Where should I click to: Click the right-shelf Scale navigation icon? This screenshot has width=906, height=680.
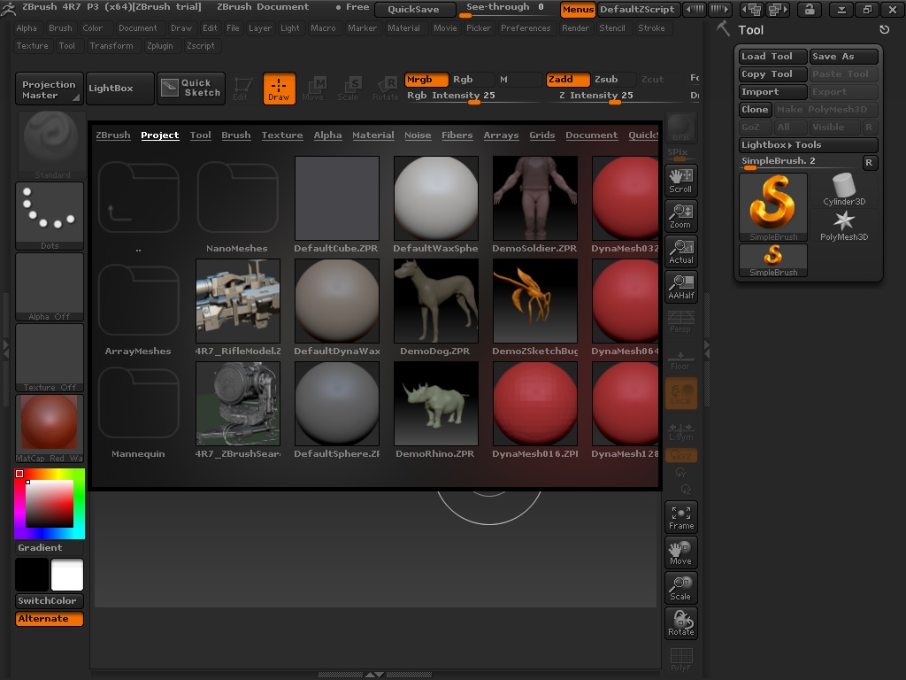(680, 588)
